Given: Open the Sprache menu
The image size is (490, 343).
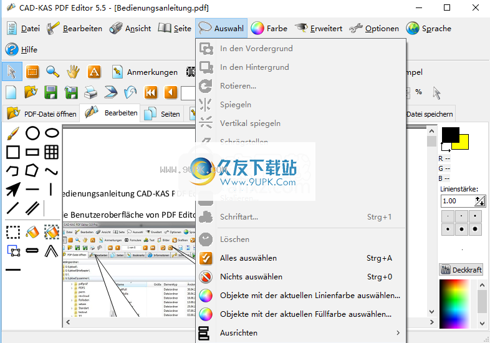Looking at the screenshot, I should pyautogui.click(x=429, y=29).
